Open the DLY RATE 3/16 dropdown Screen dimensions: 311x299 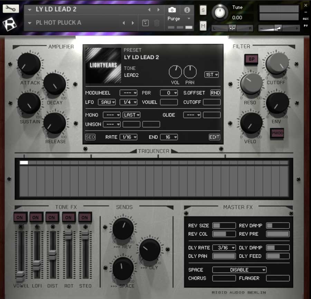tap(224, 248)
